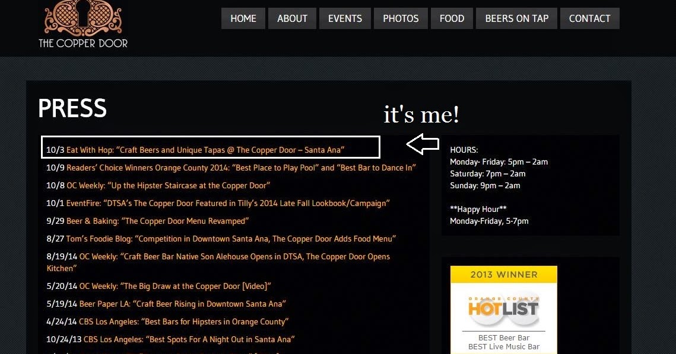The image size is (676, 354).
Task: Open OC Weekly The Big Draw video link
Action: (175, 286)
